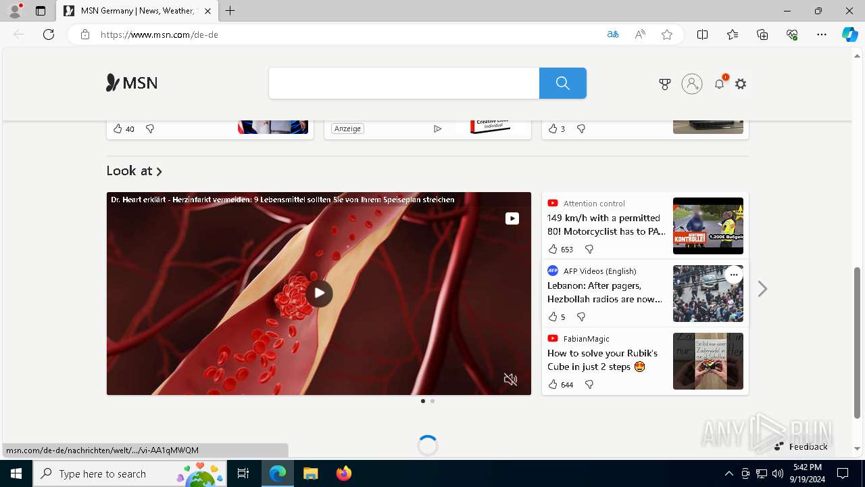Click the address bar URL
865x487 pixels.
(159, 34)
